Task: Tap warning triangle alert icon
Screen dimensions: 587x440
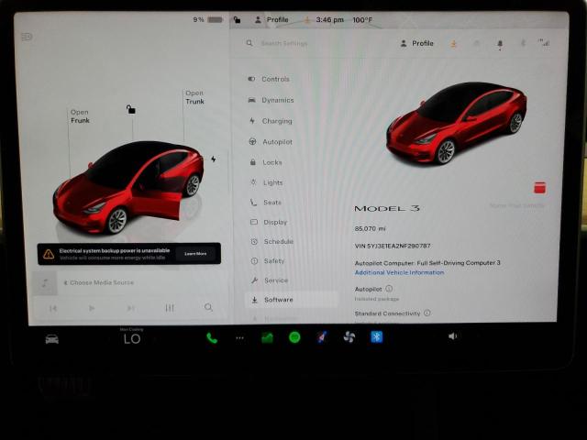Action: coord(49,254)
